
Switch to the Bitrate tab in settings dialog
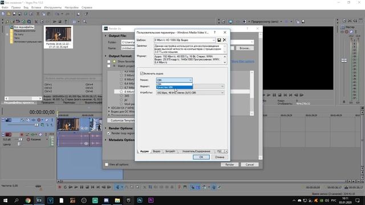pos(170,151)
